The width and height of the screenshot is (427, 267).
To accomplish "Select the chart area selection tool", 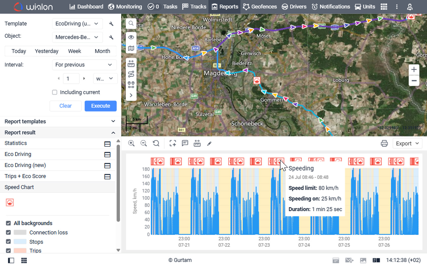I will (x=172, y=143).
